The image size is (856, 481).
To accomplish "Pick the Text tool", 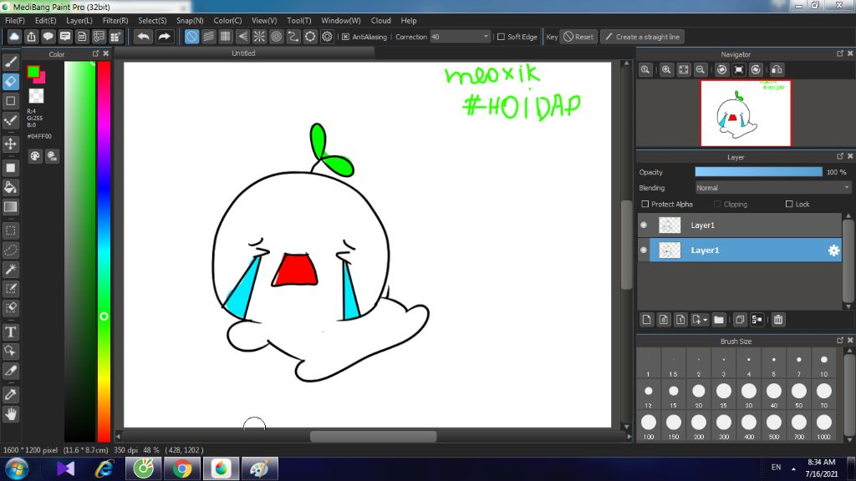I will coord(11,332).
